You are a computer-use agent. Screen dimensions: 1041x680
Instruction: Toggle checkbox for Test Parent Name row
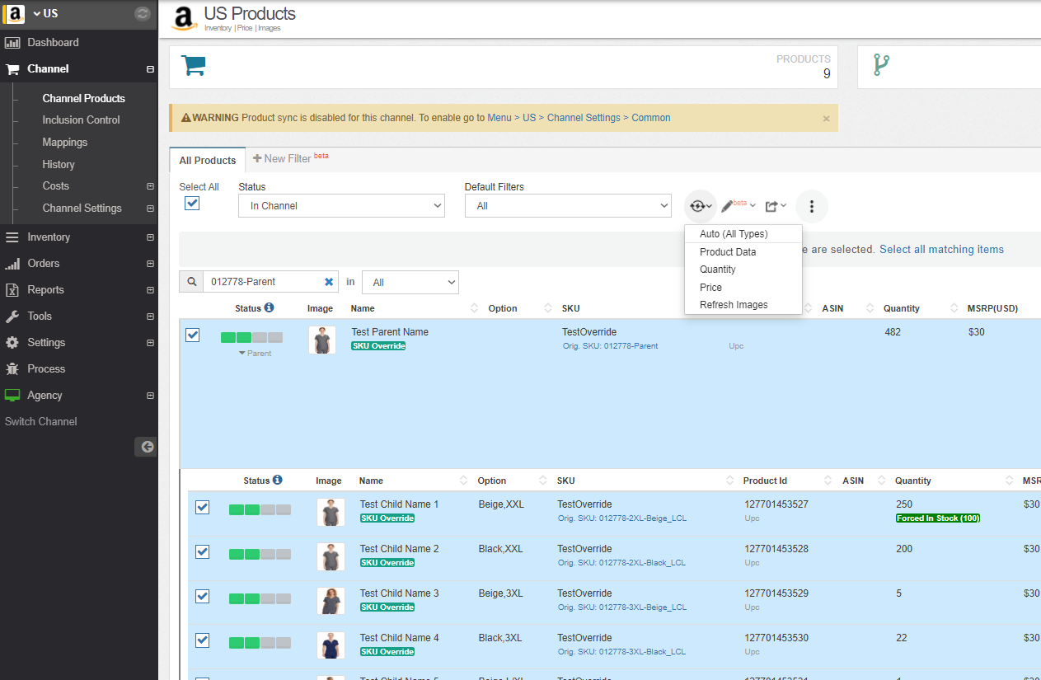click(192, 335)
